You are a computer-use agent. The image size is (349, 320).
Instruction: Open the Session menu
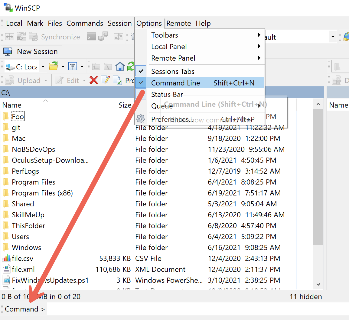click(x=119, y=23)
